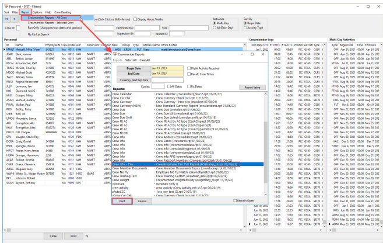The image size is (383, 243).
Task: Choose No Fly List Search
Action: click(x=38, y=34)
